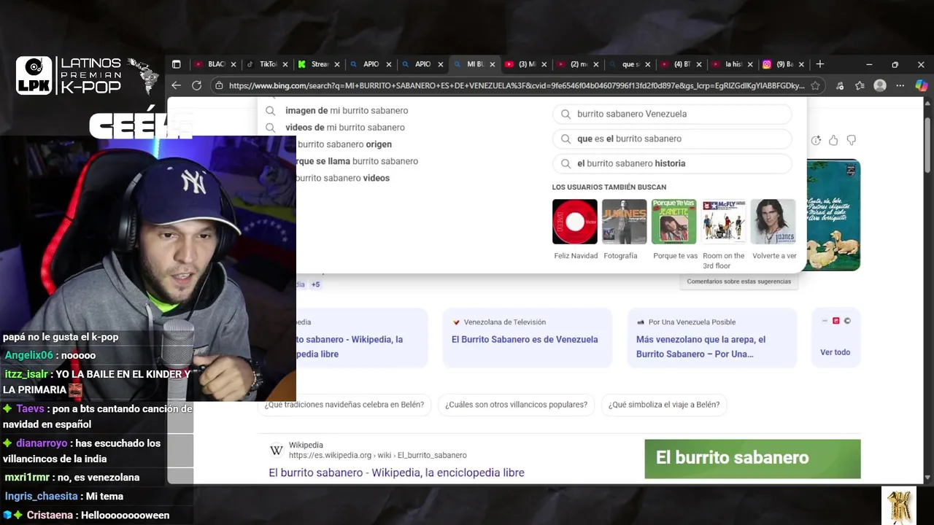Open the tab actions menu icon
Image resolution: width=934 pixels, height=525 pixels.
(x=176, y=64)
